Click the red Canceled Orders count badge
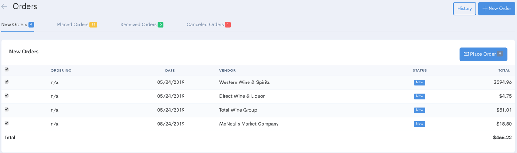 coord(228,25)
